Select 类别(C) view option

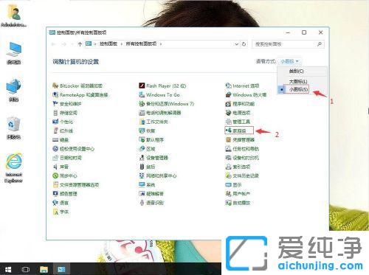coord(296,71)
